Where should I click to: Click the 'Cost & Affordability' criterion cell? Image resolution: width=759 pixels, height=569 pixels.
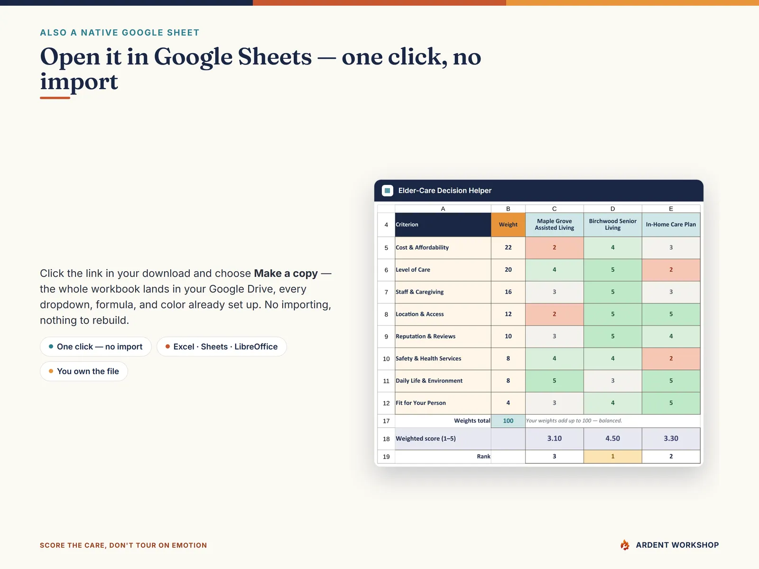click(x=443, y=248)
